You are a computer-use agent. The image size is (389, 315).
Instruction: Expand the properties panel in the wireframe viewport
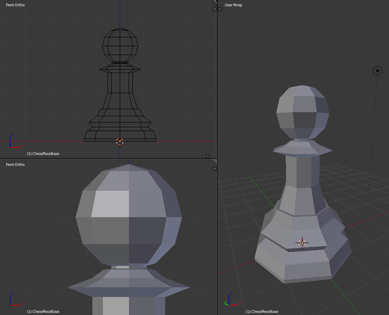(214, 9)
